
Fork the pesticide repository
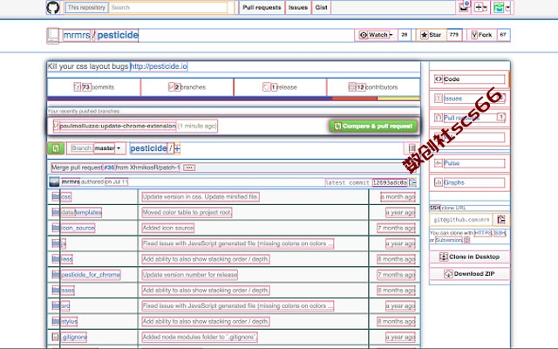(x=481, y=35)
